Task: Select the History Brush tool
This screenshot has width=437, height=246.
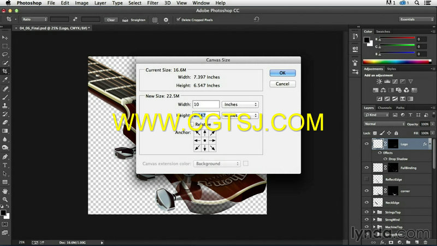Action: pyautogui.click(x=5, y=114)
